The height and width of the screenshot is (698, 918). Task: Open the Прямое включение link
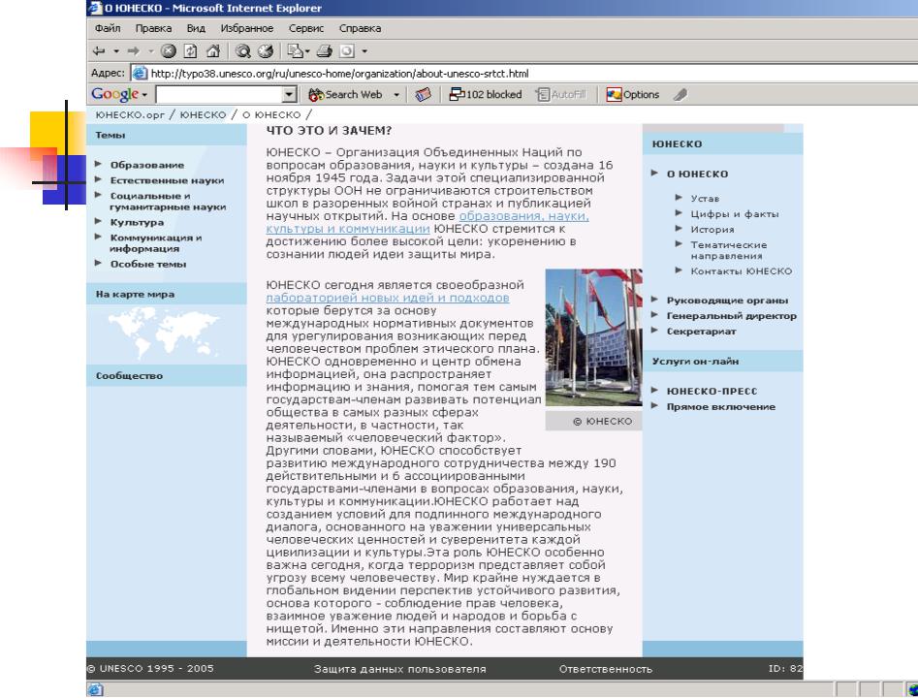coord(720,407)
